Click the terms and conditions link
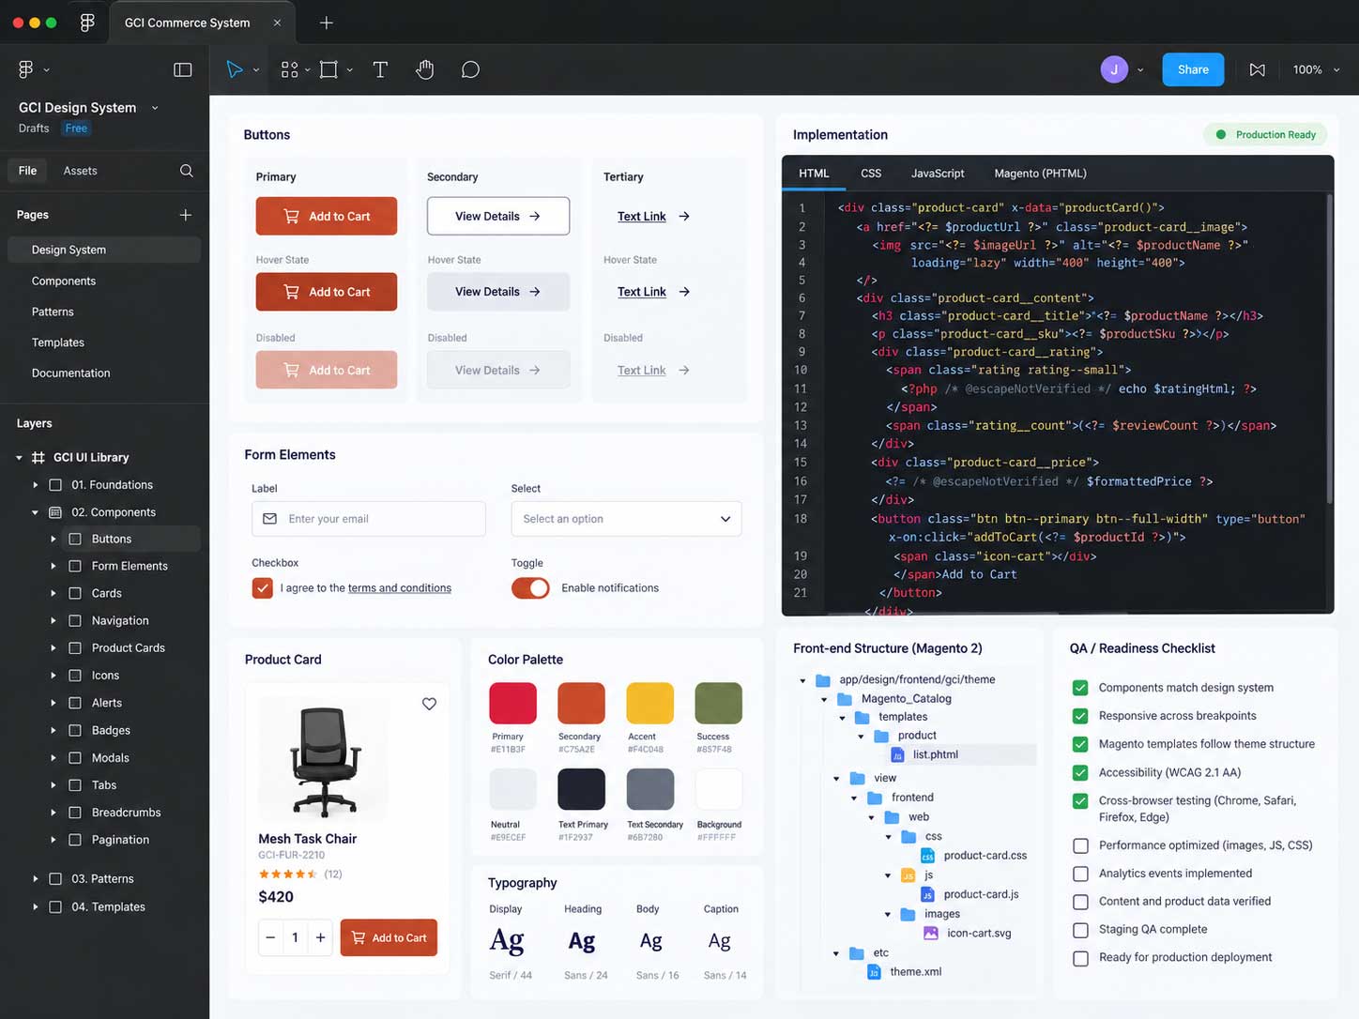The image size is (1359, 1019). point(400,588)
